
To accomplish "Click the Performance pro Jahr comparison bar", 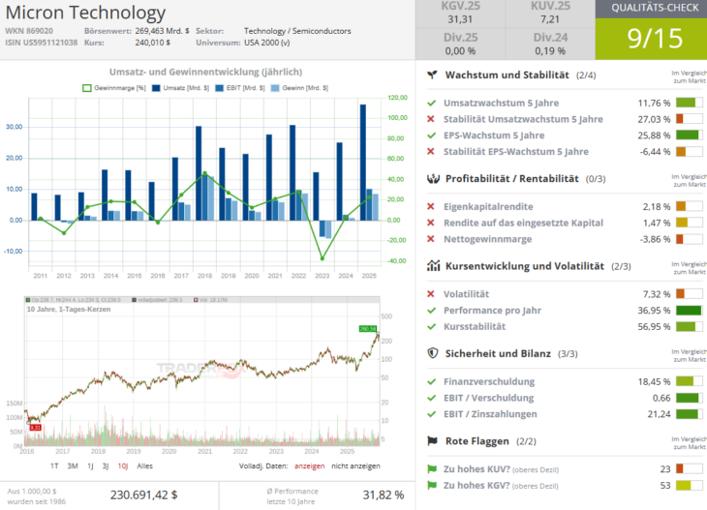I will tap(688, 311).
